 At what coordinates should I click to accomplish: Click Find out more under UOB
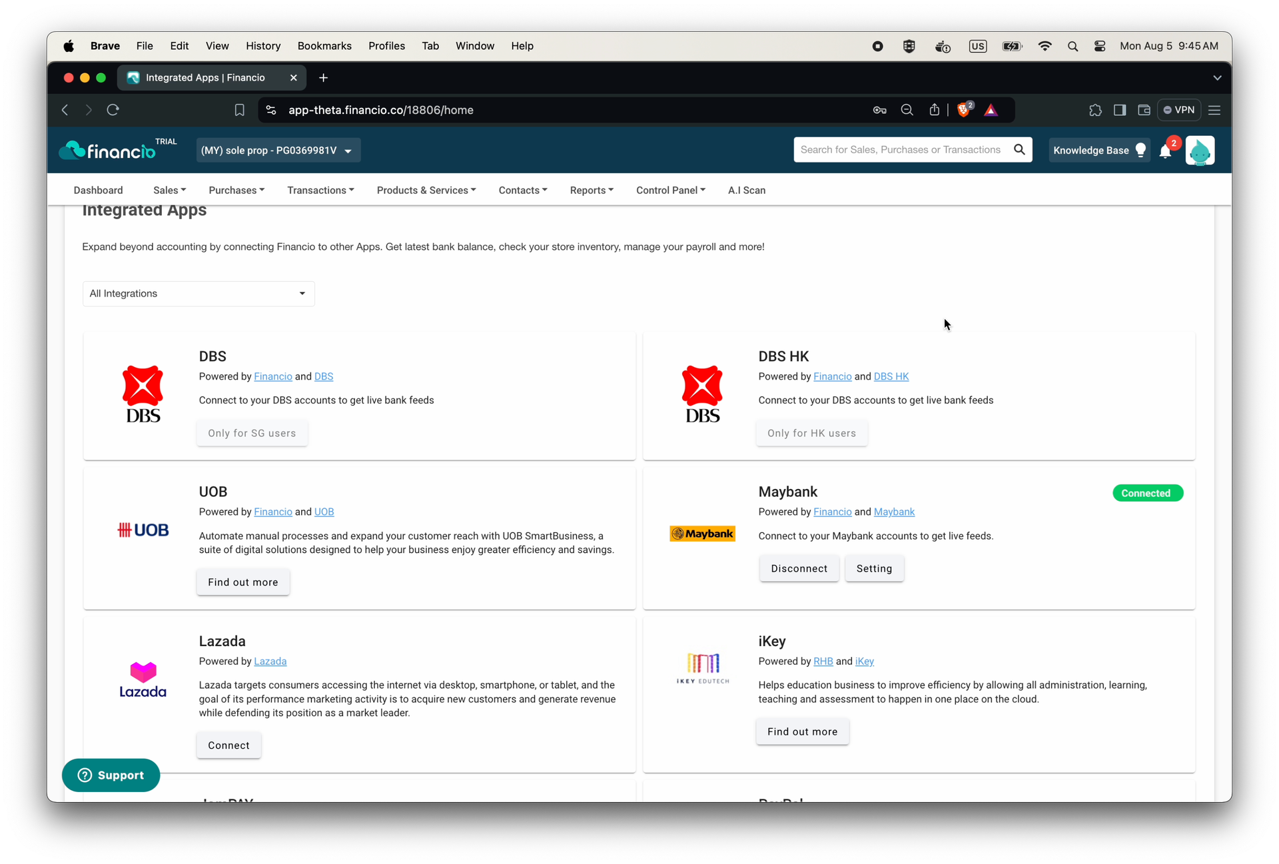point(242,582)
